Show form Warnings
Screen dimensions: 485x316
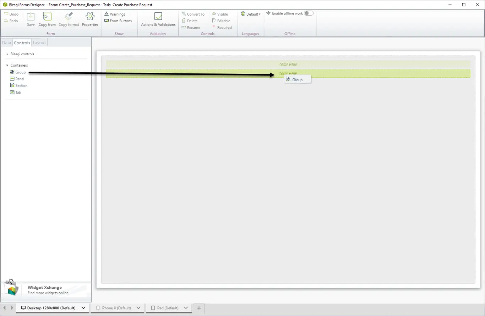point(115,14)
